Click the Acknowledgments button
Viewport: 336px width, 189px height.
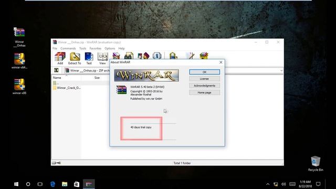click(x=204, y=86)
